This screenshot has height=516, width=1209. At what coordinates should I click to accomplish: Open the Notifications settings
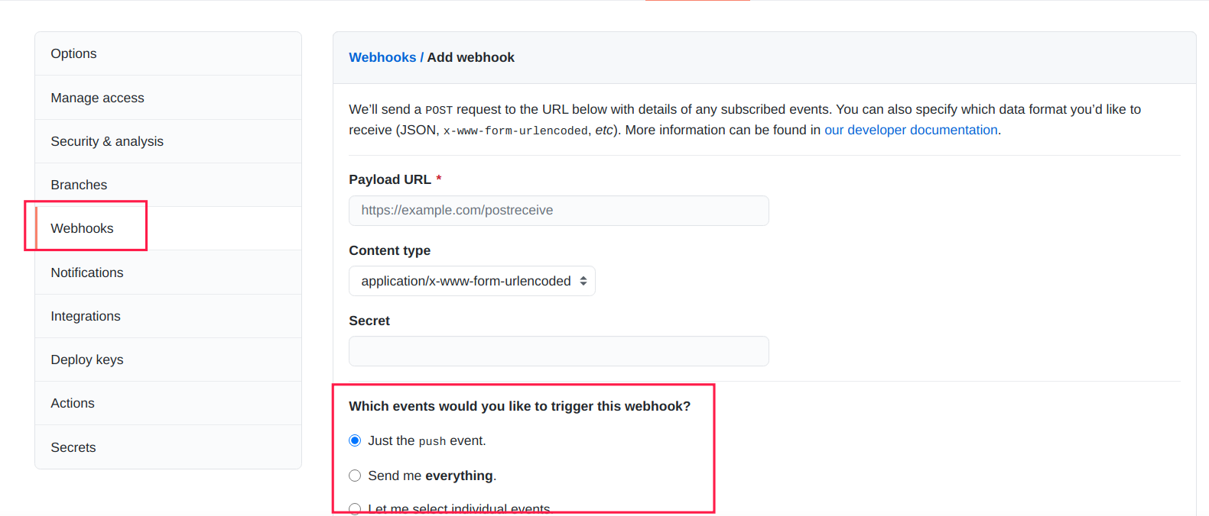pos(86,272)
